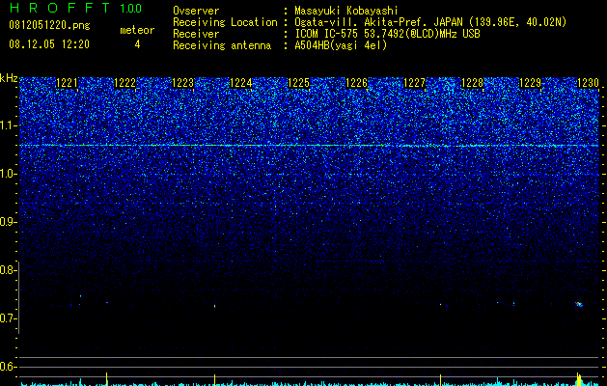Select the 1228 time marker
Viewport: 607px width, 386px height.
click(x=472, y=83)
